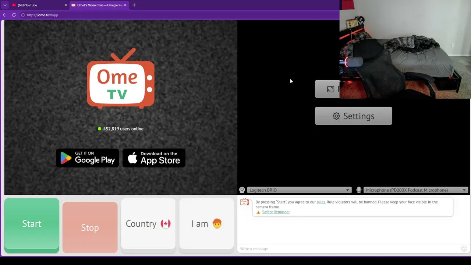471x265 pixels.
Task: Click the webcam icon beside Logitech BRIO
Action: [242, 190]
